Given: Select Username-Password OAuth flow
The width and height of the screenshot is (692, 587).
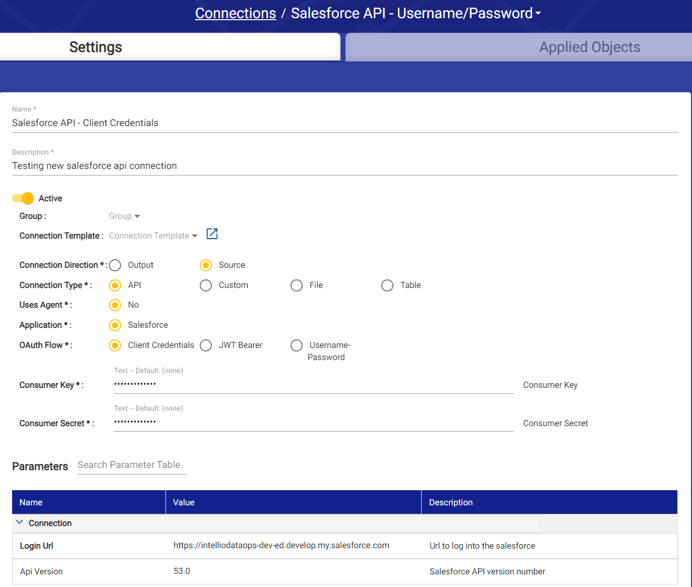Looking at the screenshot, I should point(297,345).
